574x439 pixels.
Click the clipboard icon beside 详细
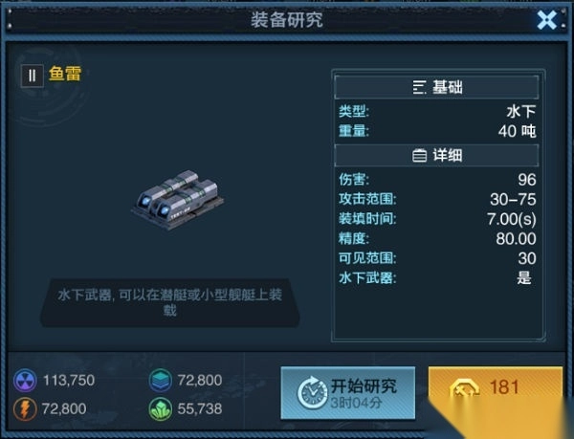coord(420,156)
